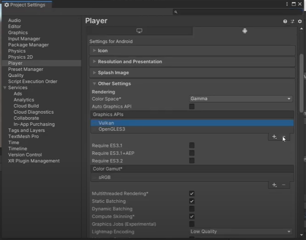
Task: Add a new Graphics API with plus
Action: coord(274,137)
